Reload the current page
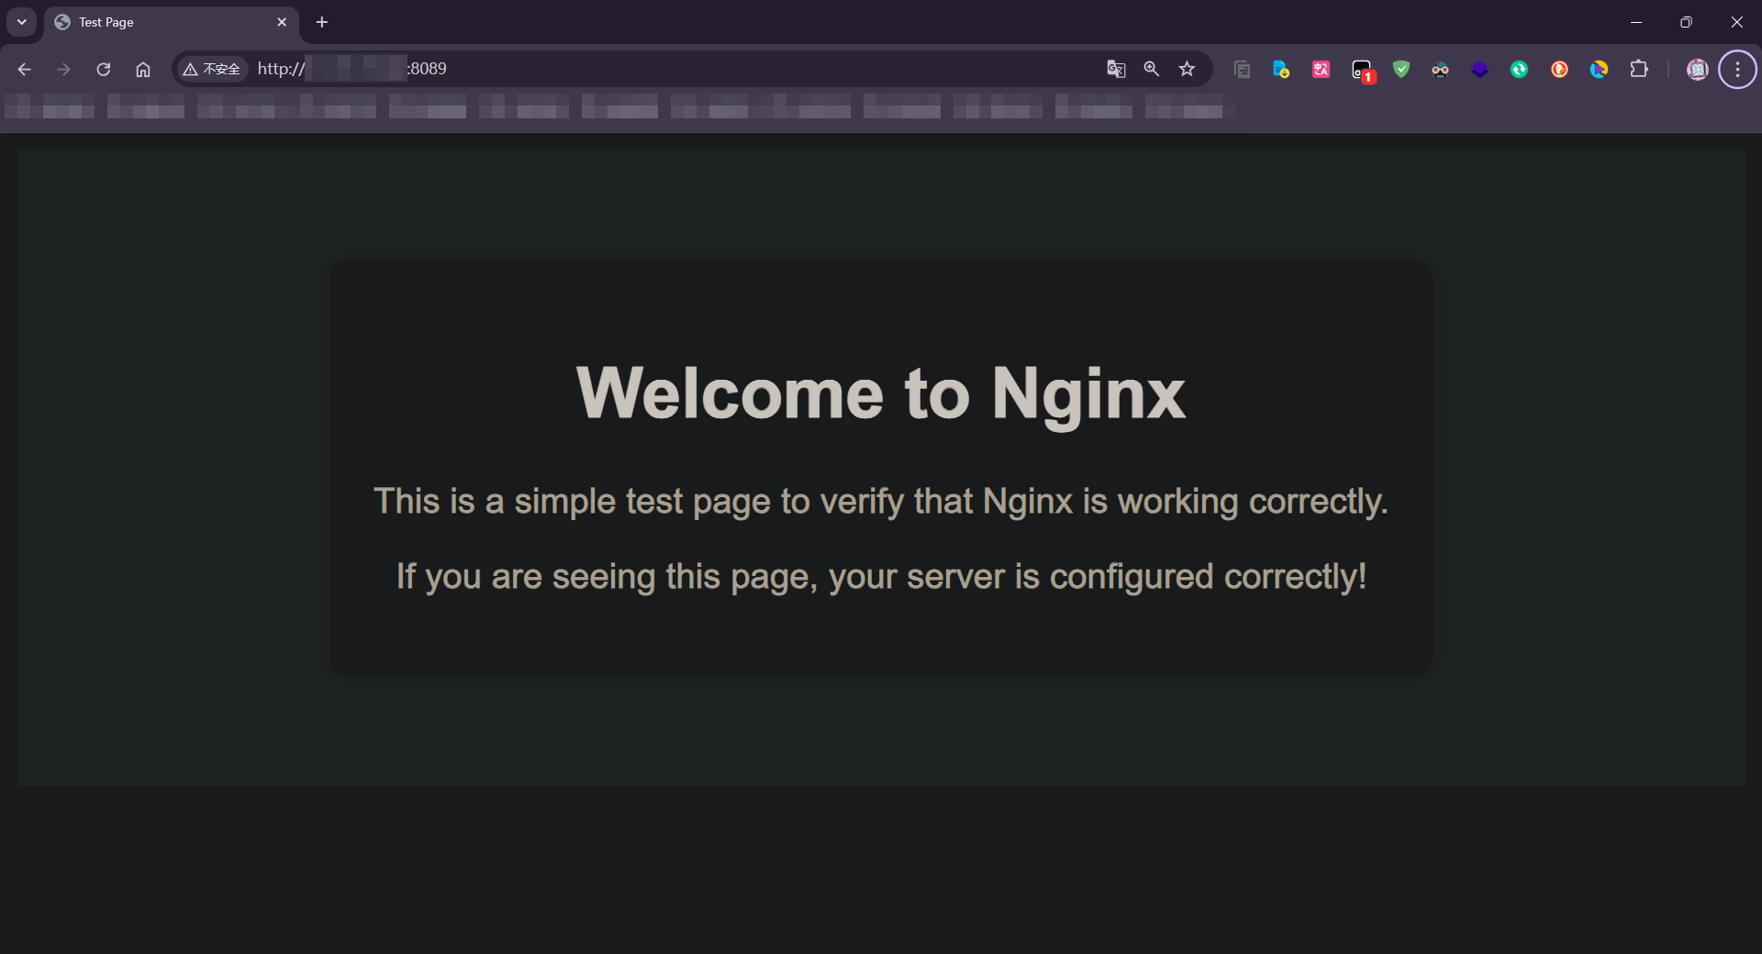The image size is (1762, 954). tap(104, 69)
